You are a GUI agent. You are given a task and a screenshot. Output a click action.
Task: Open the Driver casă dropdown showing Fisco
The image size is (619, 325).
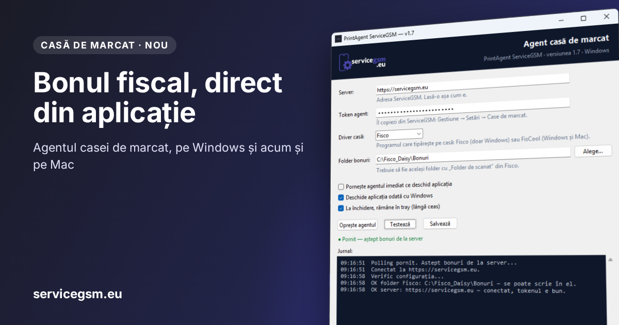399,135
